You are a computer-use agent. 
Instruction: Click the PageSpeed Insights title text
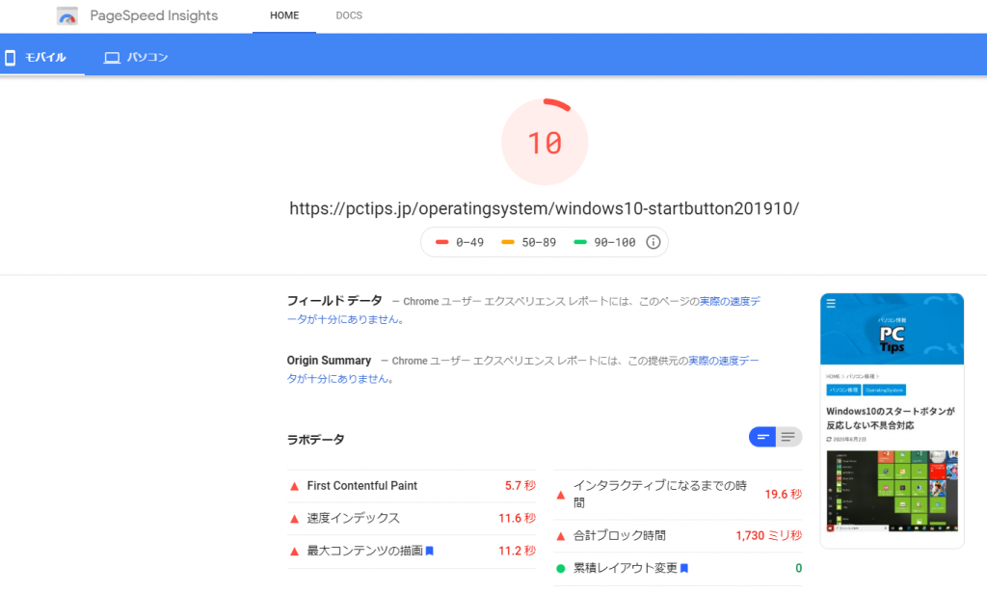tap(154, 15)
